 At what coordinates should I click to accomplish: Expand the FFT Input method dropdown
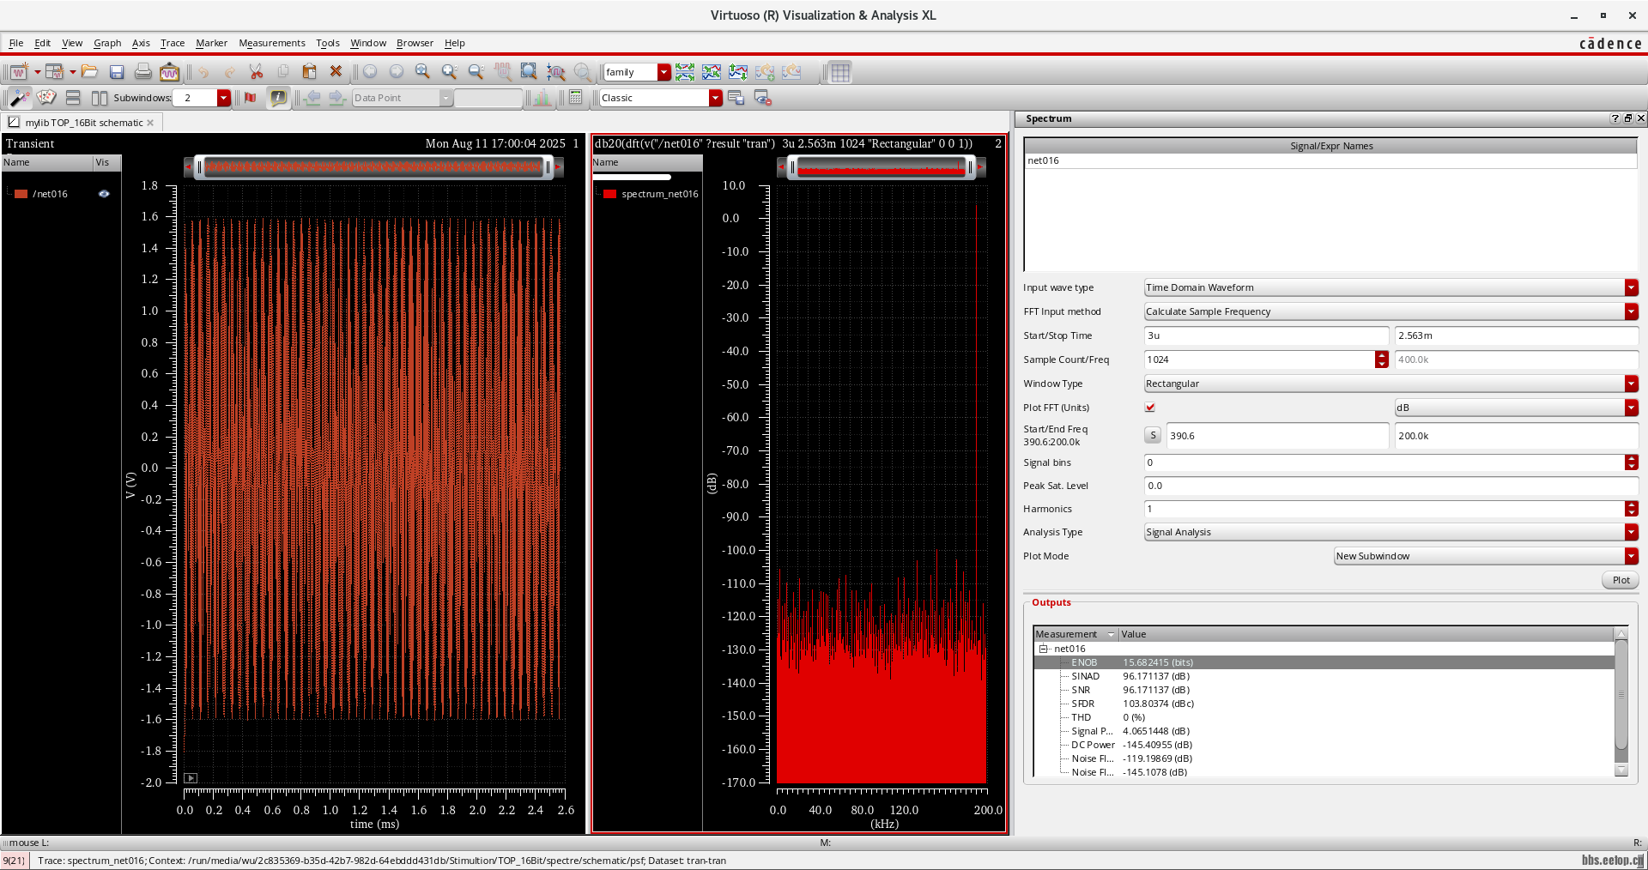point(1631,311)
